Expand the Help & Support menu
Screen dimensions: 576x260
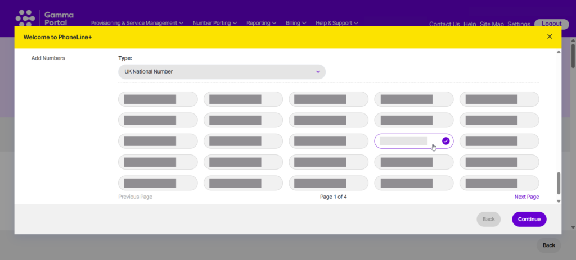click(337, 23)
